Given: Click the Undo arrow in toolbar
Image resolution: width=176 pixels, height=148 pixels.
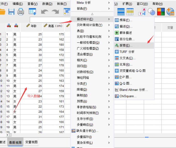Looking at the screenshot, I should [x=45, y=12].
